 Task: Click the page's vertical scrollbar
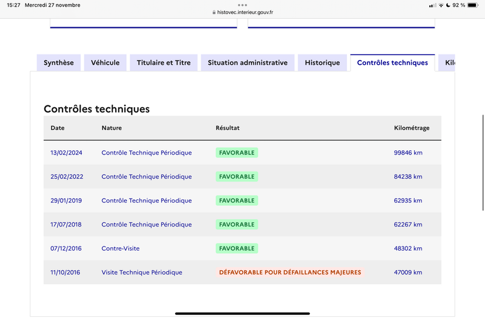[483, 162]
